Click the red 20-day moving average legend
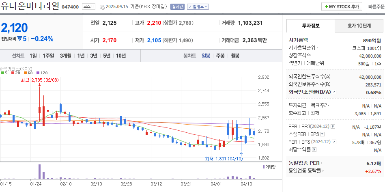 [x=15, y=73]
